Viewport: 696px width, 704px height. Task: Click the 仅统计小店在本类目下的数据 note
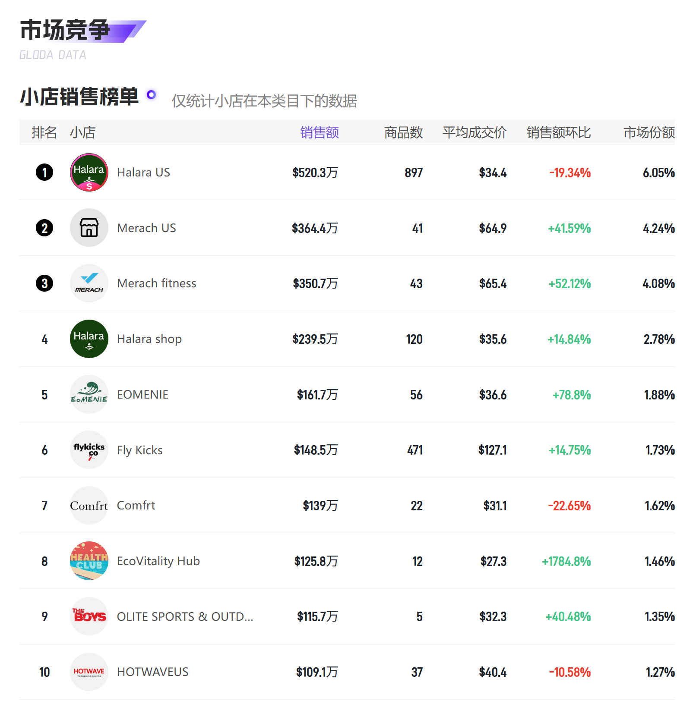(x=264, y=101)
